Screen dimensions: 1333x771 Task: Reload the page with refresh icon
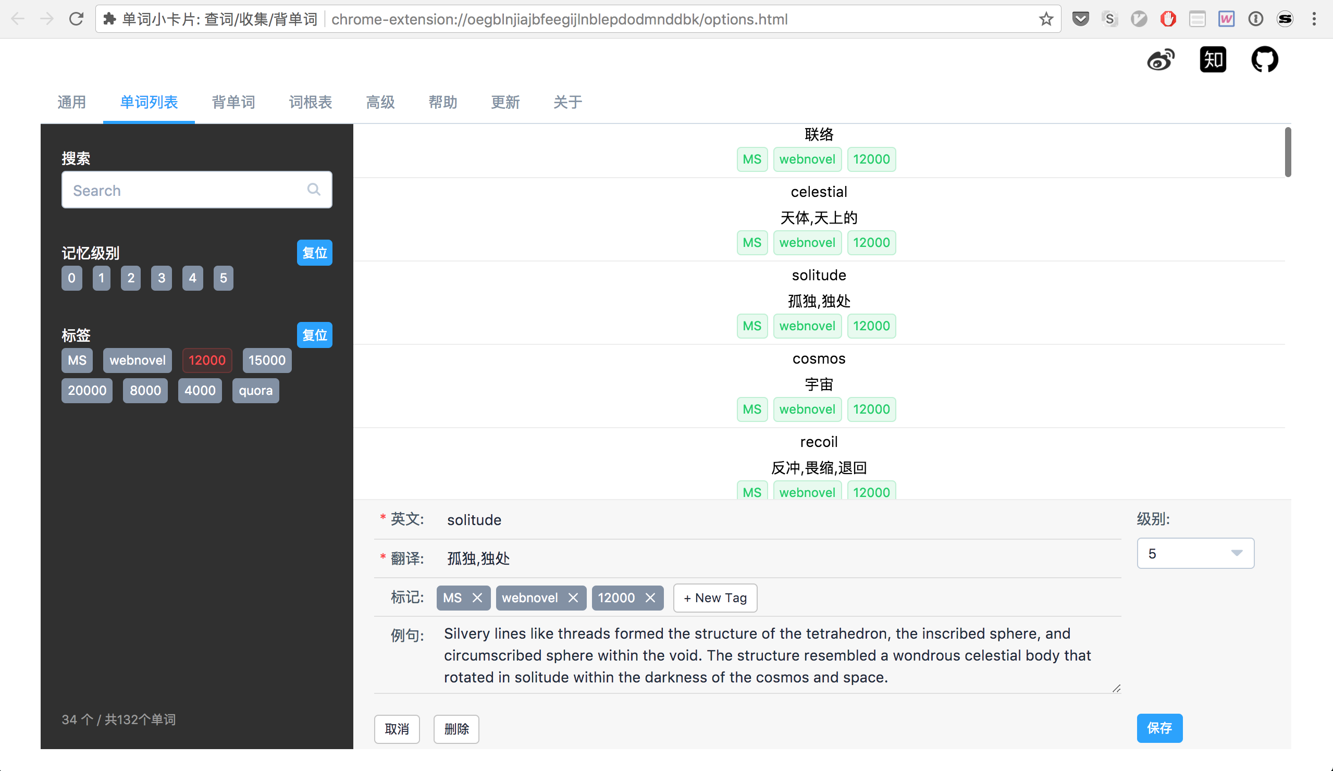(77, 20)
